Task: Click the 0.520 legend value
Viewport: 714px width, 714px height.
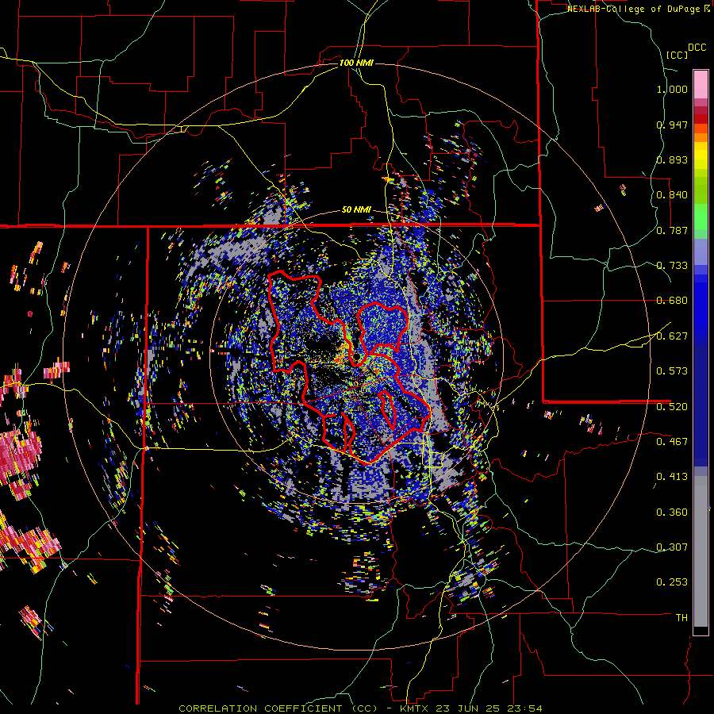Action: (672, 407)
